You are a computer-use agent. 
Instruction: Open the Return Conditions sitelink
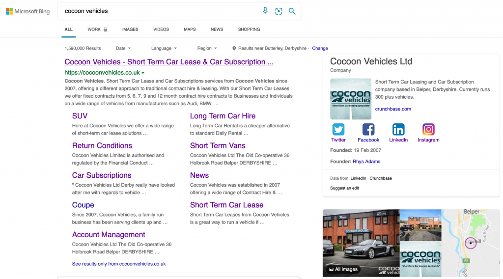pyautogui.click(x=102, y=145)
